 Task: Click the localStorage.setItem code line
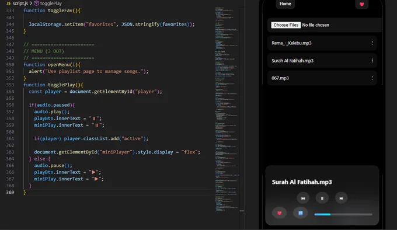tap(112, 25)
